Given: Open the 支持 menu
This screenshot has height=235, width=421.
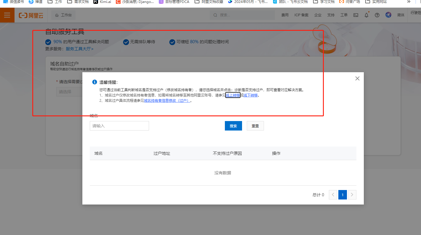Looking at the screenshot, I should point(331,15).
